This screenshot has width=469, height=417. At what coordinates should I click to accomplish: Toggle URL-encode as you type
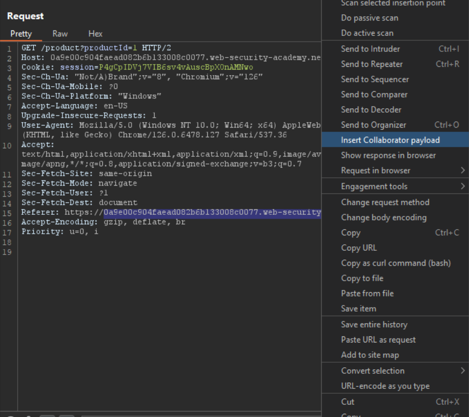click(x=385, y=386)
